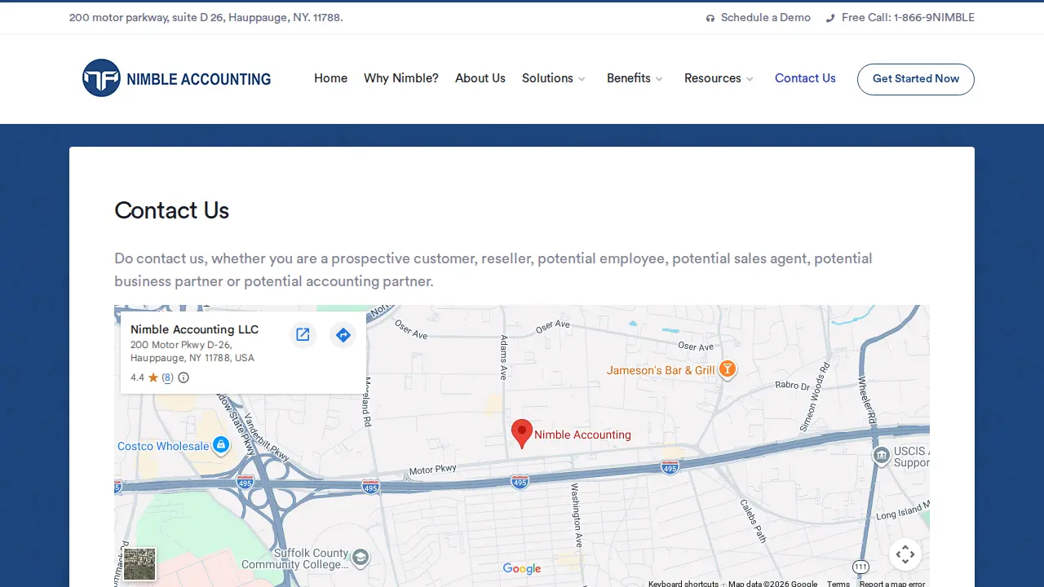
Task: Open the Why Nimble? page
Action: pos(401,78)
